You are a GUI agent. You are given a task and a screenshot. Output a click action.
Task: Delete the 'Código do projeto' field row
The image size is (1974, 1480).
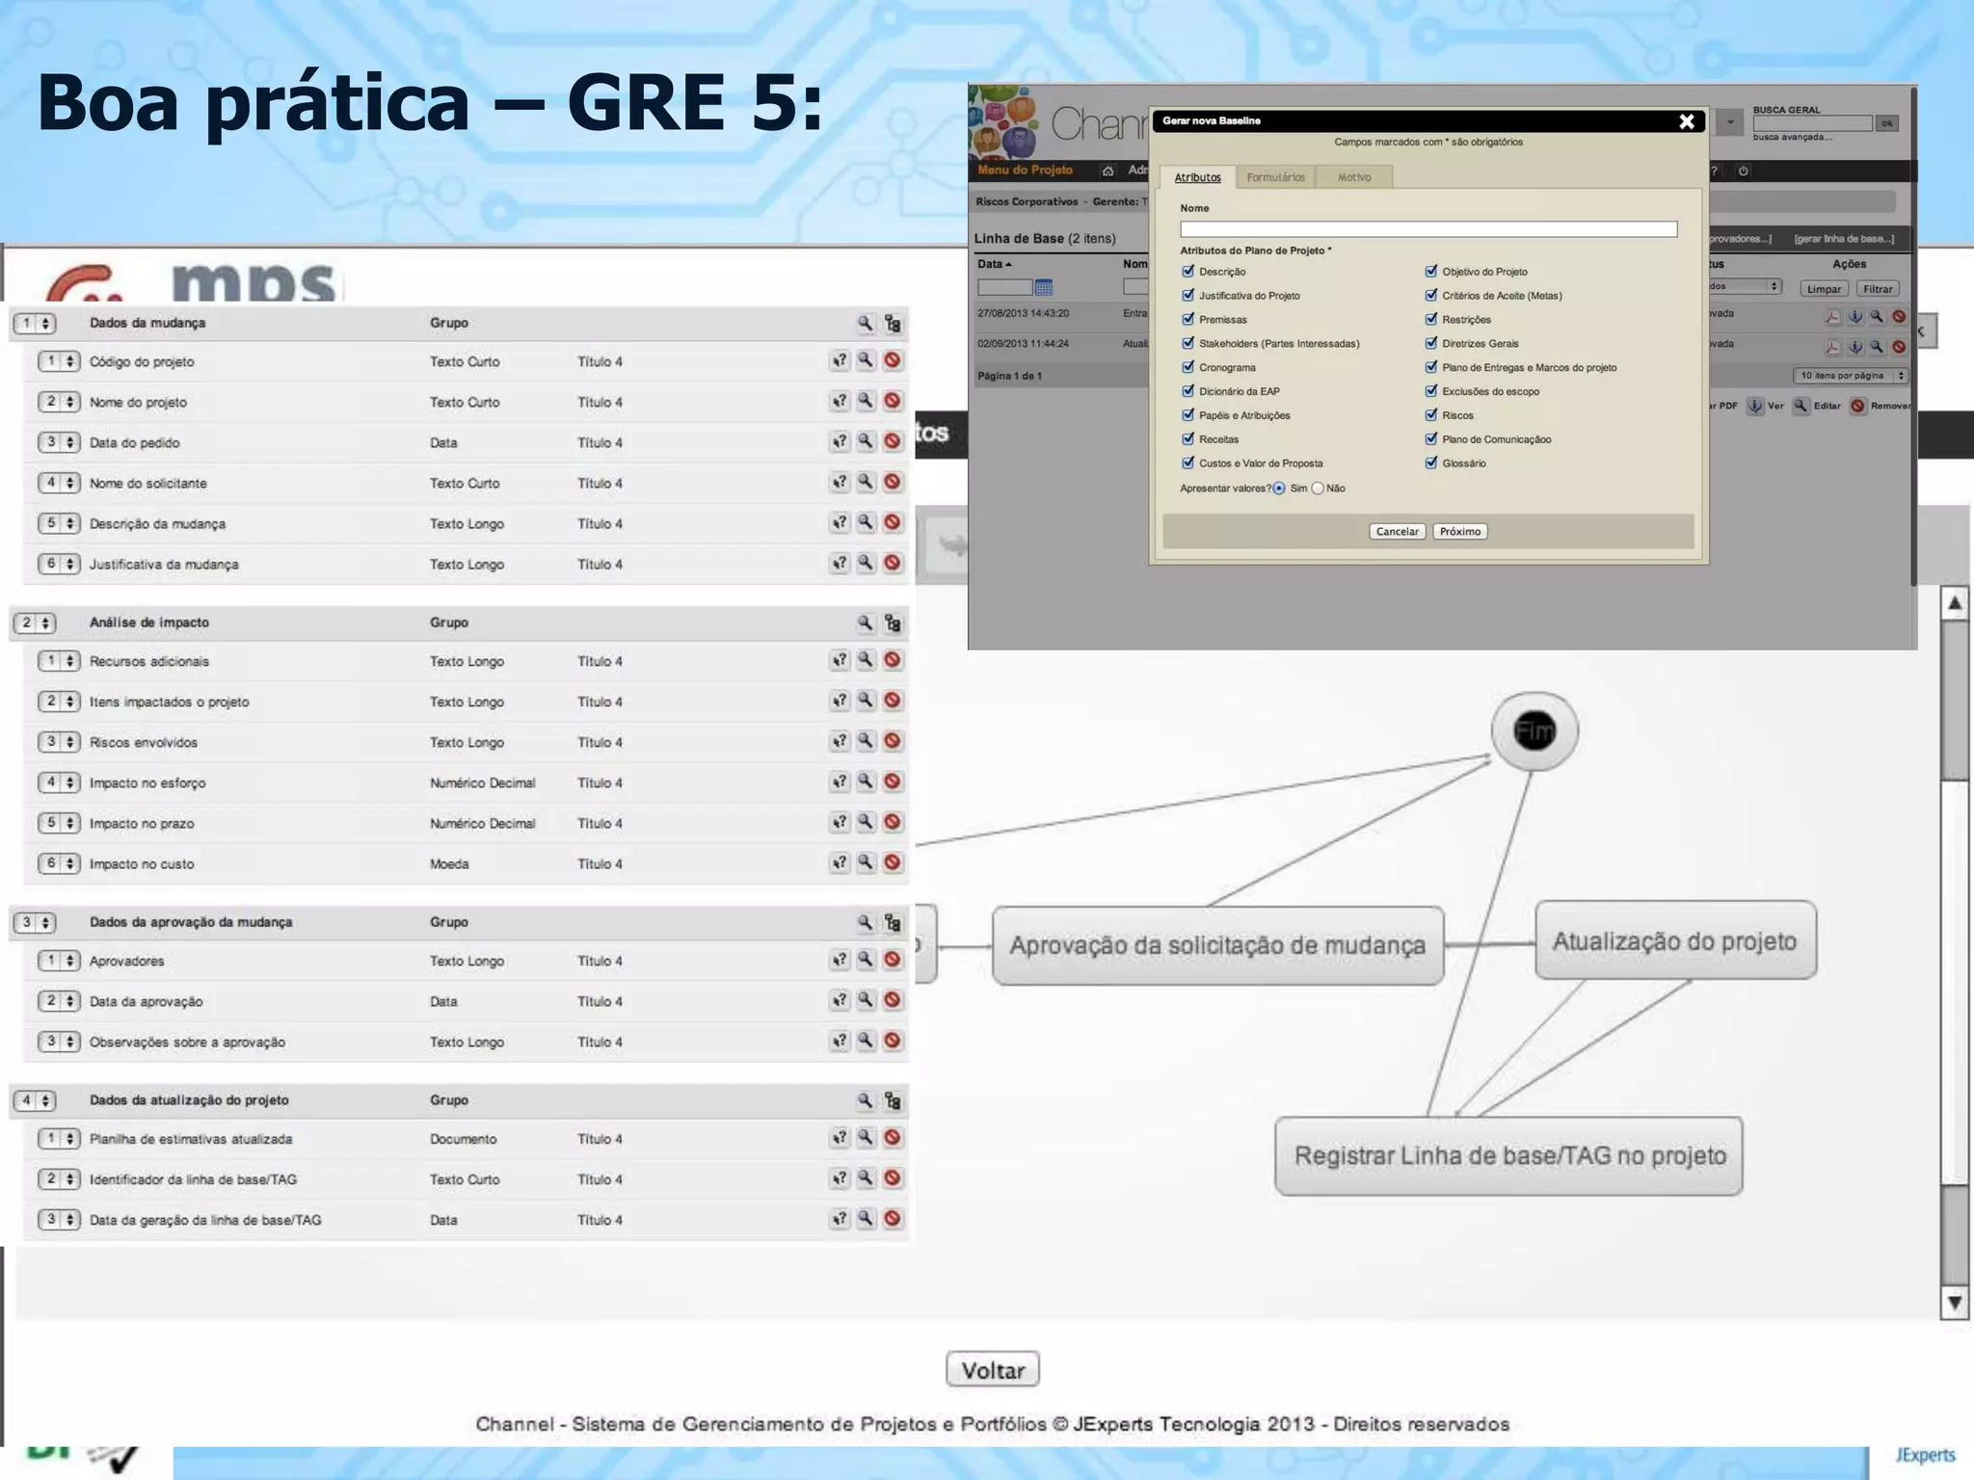coord(893,360)
